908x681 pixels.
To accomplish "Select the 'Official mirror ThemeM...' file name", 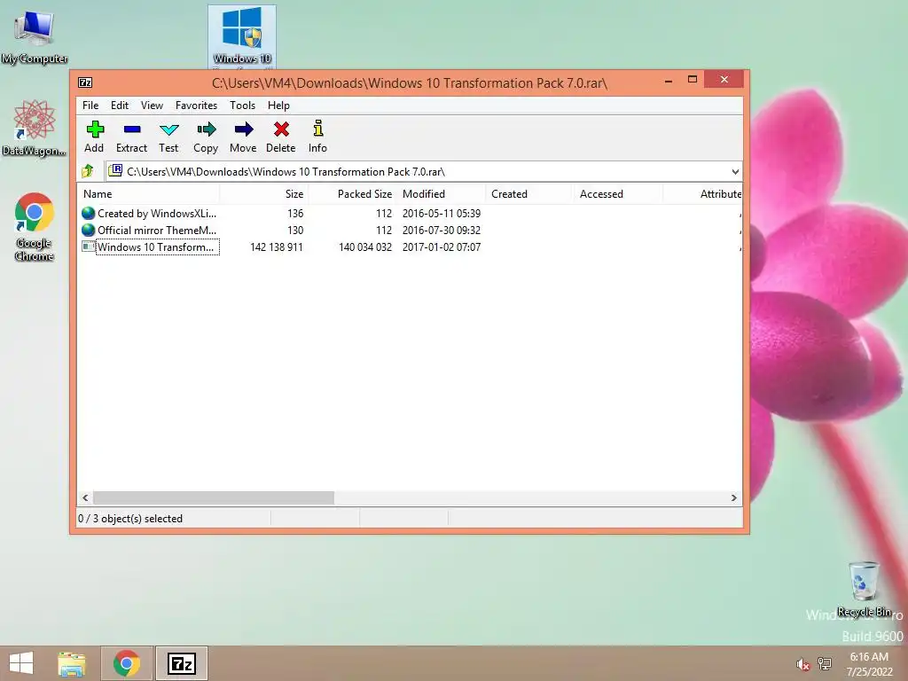I will coord(157,230).
